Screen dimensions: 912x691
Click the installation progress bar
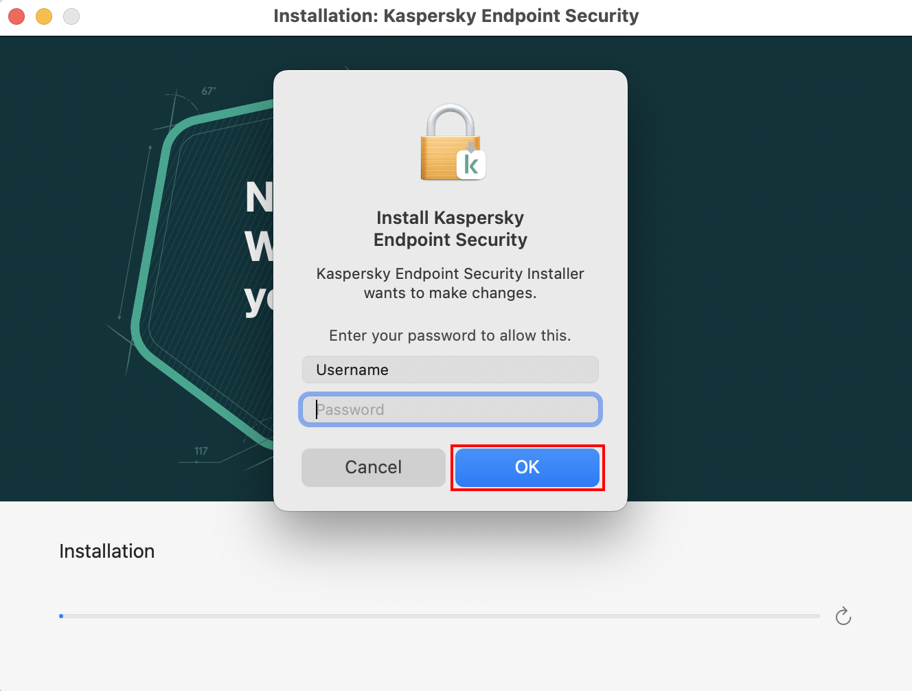[x=440, y=616]
